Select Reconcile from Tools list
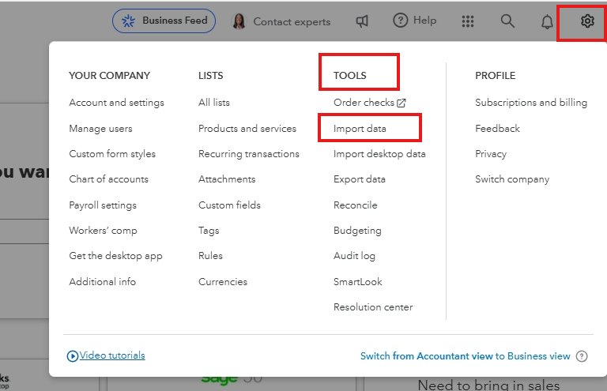The image size is (607, 391). pos(355,205)
